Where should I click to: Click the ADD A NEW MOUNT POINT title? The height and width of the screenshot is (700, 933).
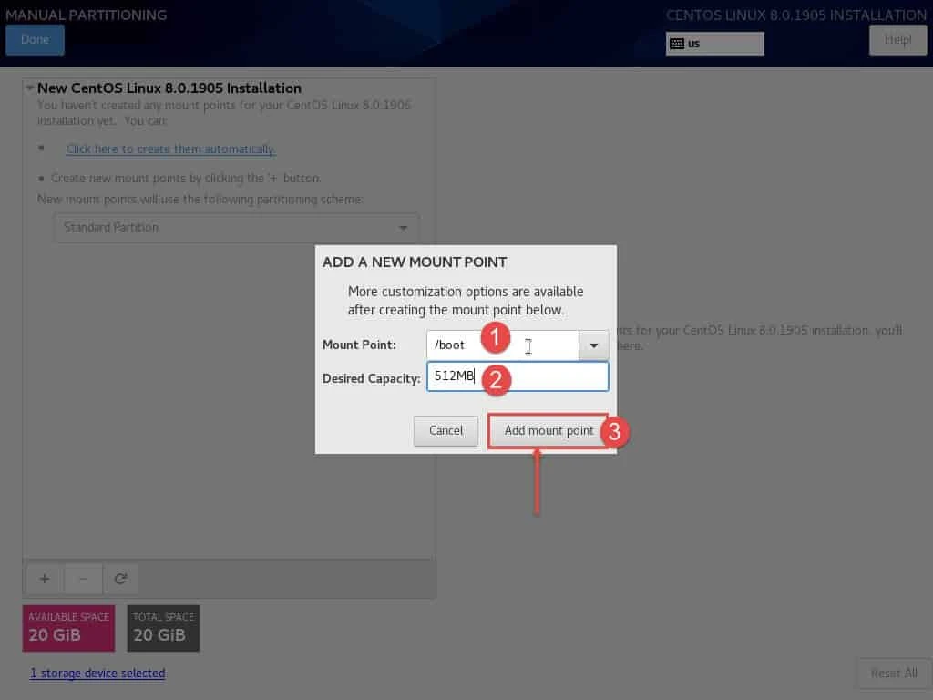pyautogui.click(x=415, y=262)
